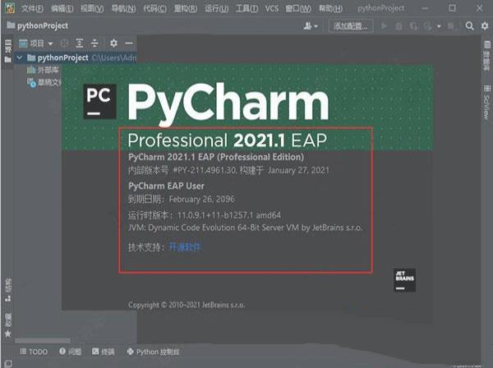
Task: Open the 项目 view dropdown
Action: point(37,43)
